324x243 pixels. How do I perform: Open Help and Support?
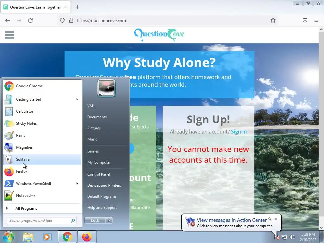pyautogui.click(x=102, y=208)
